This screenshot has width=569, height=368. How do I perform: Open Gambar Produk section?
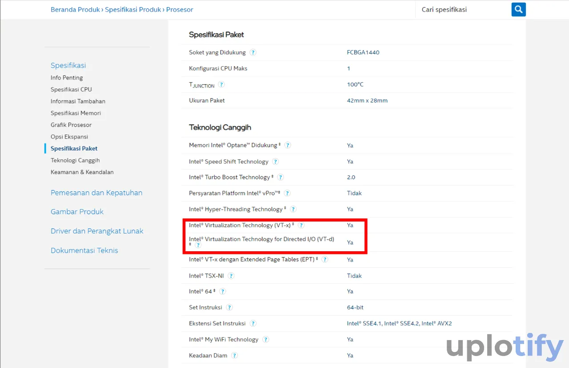pos(77,212)
